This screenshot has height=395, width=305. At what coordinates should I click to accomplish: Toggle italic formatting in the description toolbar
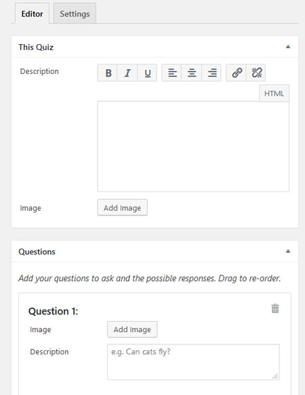127,72
